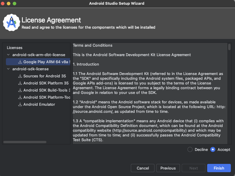Click the Android Studio logo icon
The image size is (235, 176).
coord(11,22)
